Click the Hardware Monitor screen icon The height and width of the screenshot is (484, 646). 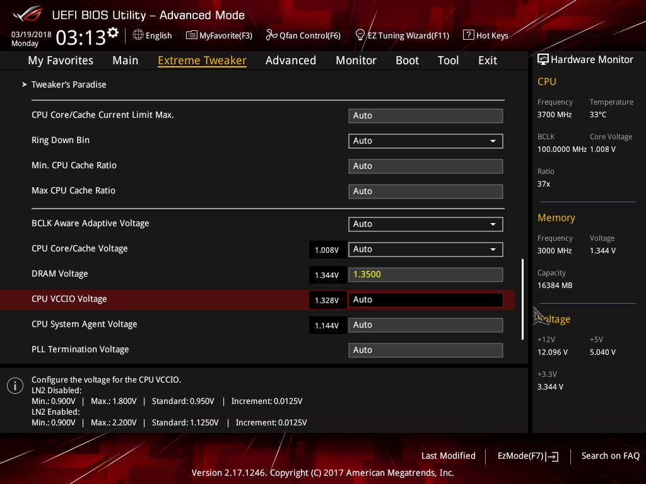[543, 59]
